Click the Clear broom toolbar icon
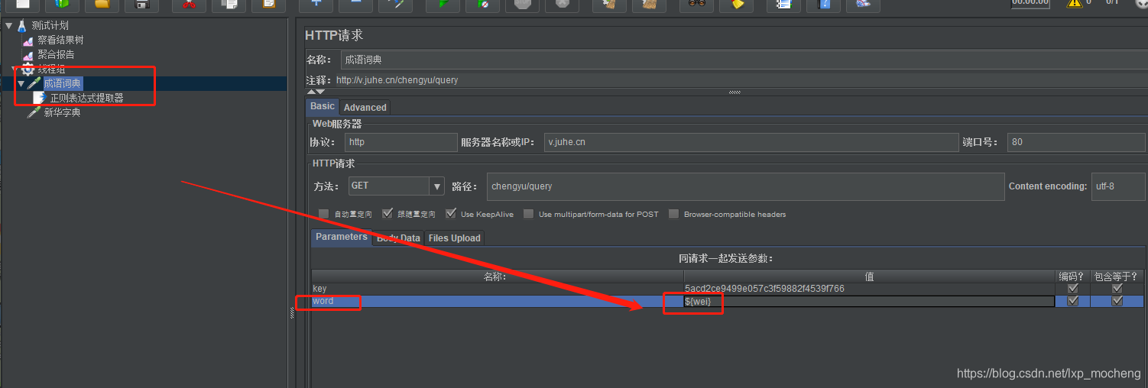Viewport: 1148px width, 388px height. pyautogui.click(x=609, y=5)
